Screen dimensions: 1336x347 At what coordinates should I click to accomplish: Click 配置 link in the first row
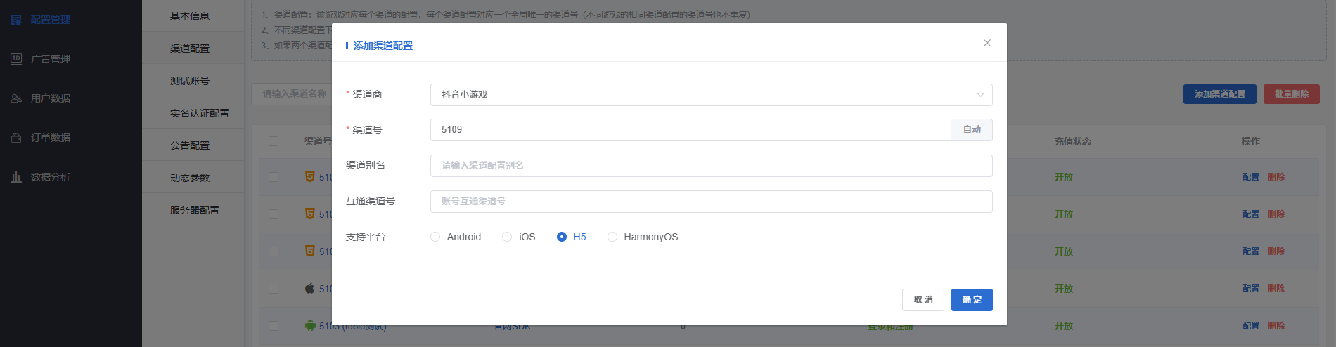point(1251,177)
